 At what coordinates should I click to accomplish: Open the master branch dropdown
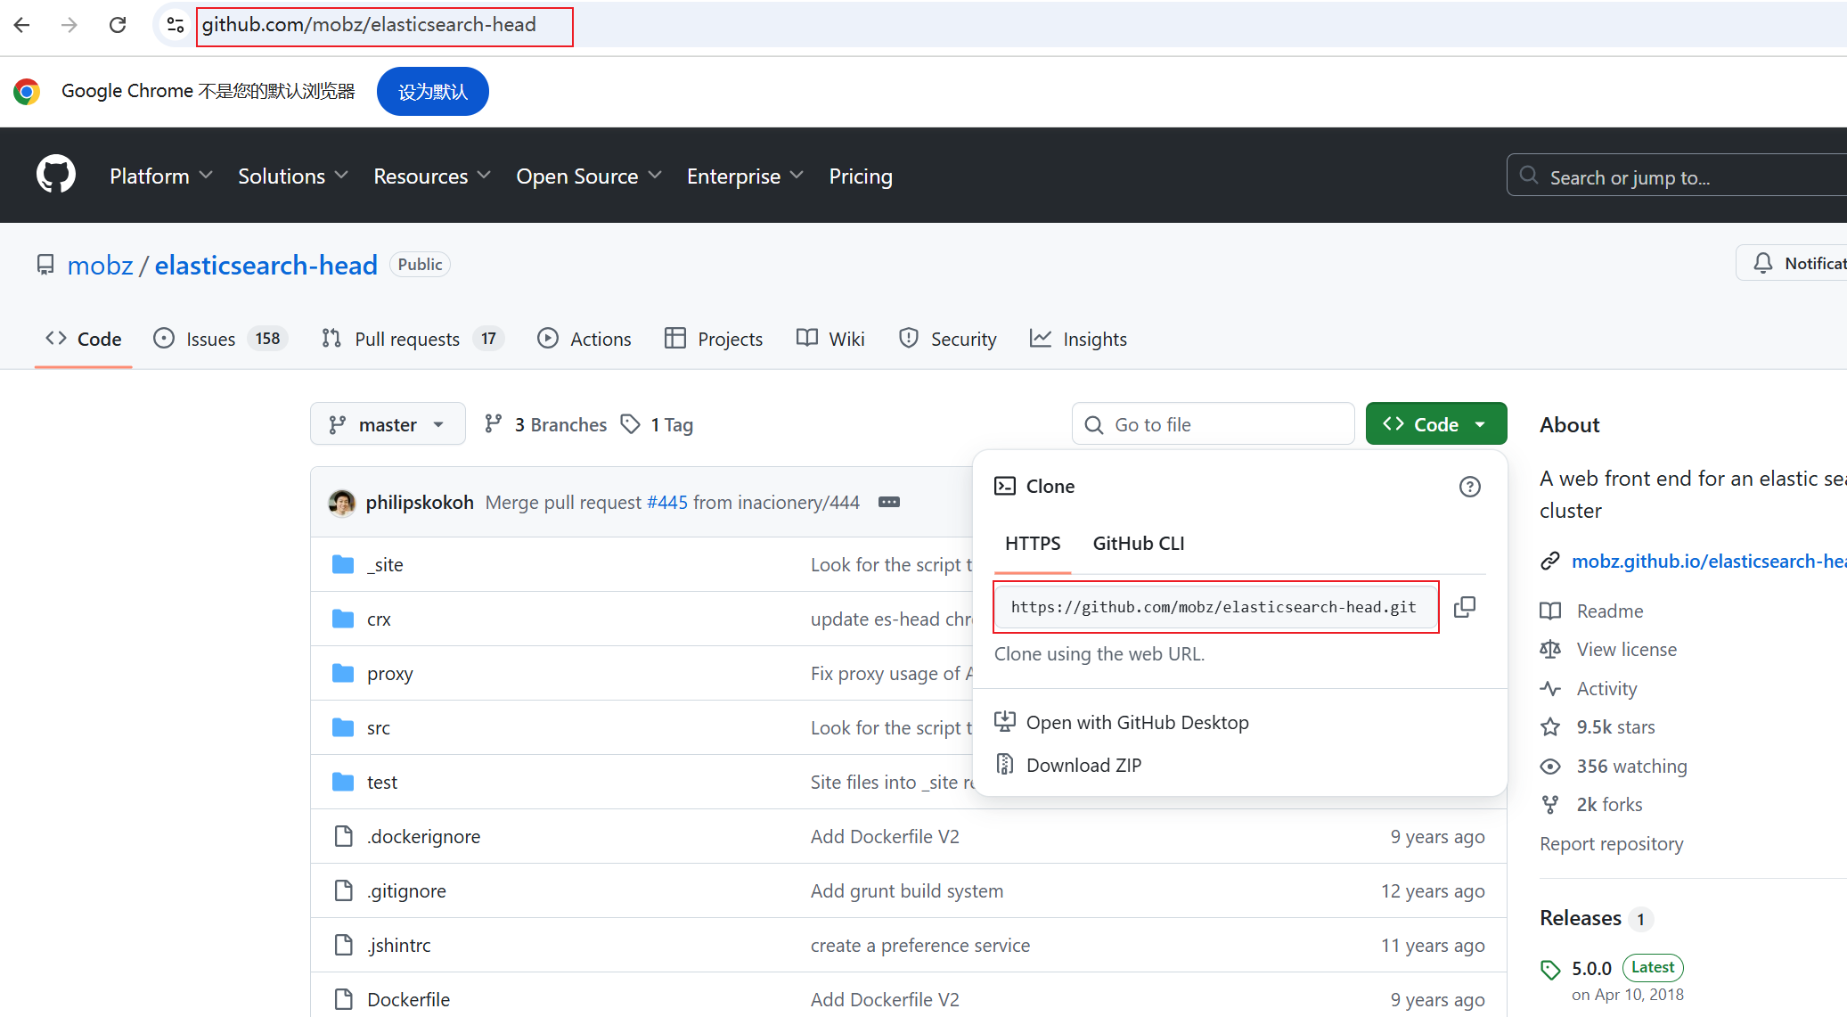pyautogui.click(x=388, y=424)
